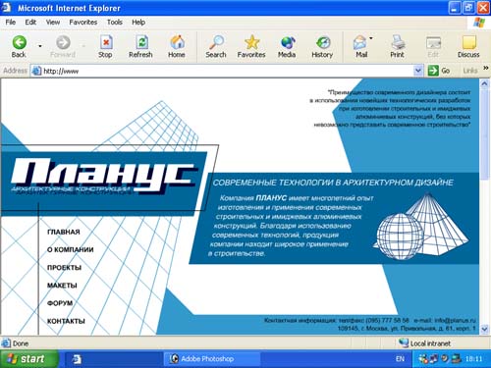Print page with Print icon

click(x=398, y=42)
